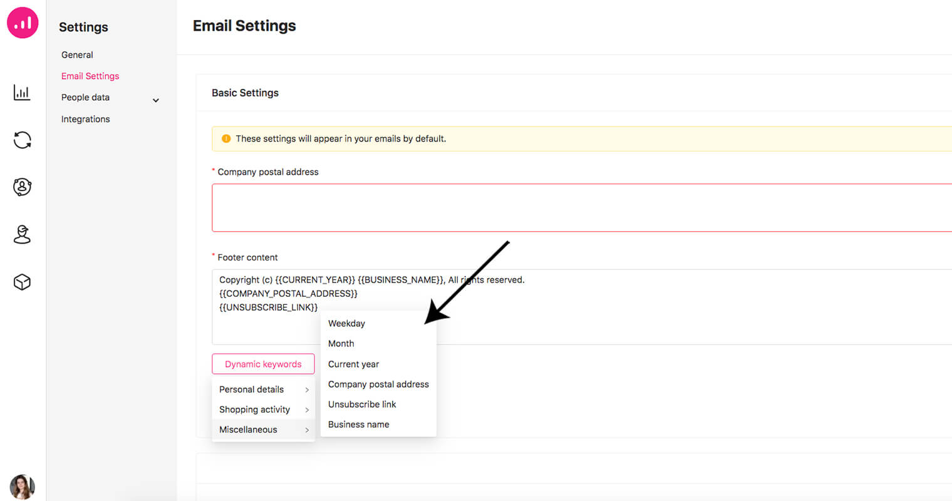This screenshot has width=952, height=501.
Task: Expand the People data chevron
Action: 156,100
